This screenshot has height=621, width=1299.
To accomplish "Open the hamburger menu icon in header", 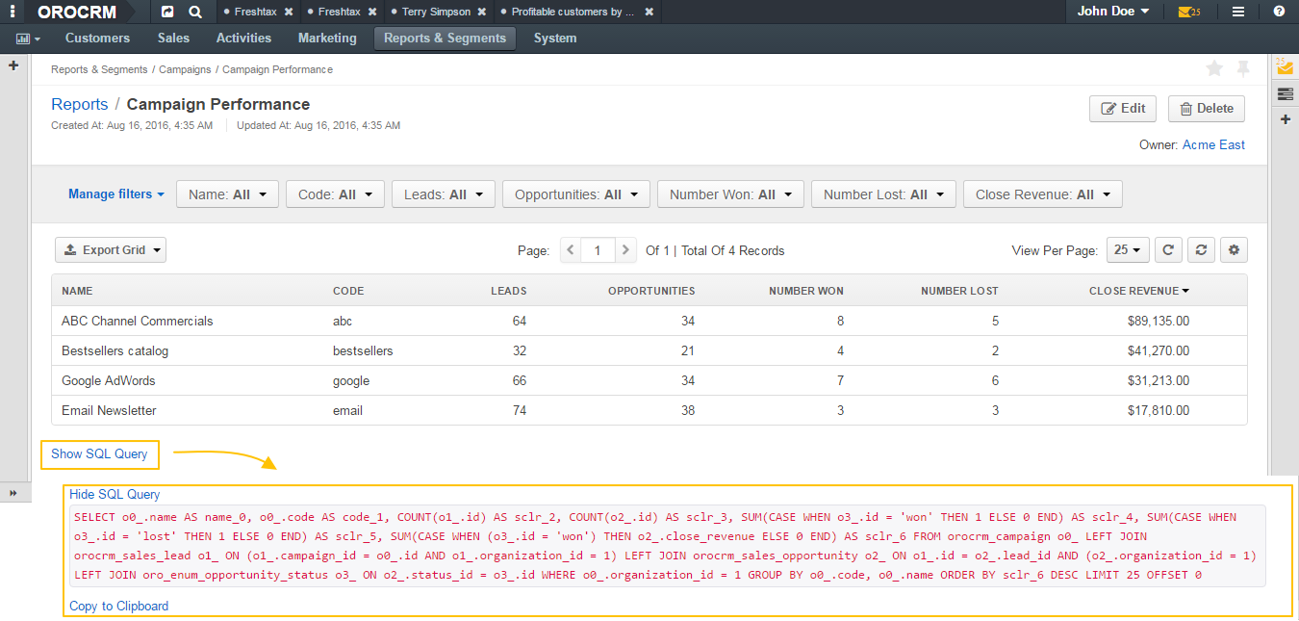I will (1238, 12).
